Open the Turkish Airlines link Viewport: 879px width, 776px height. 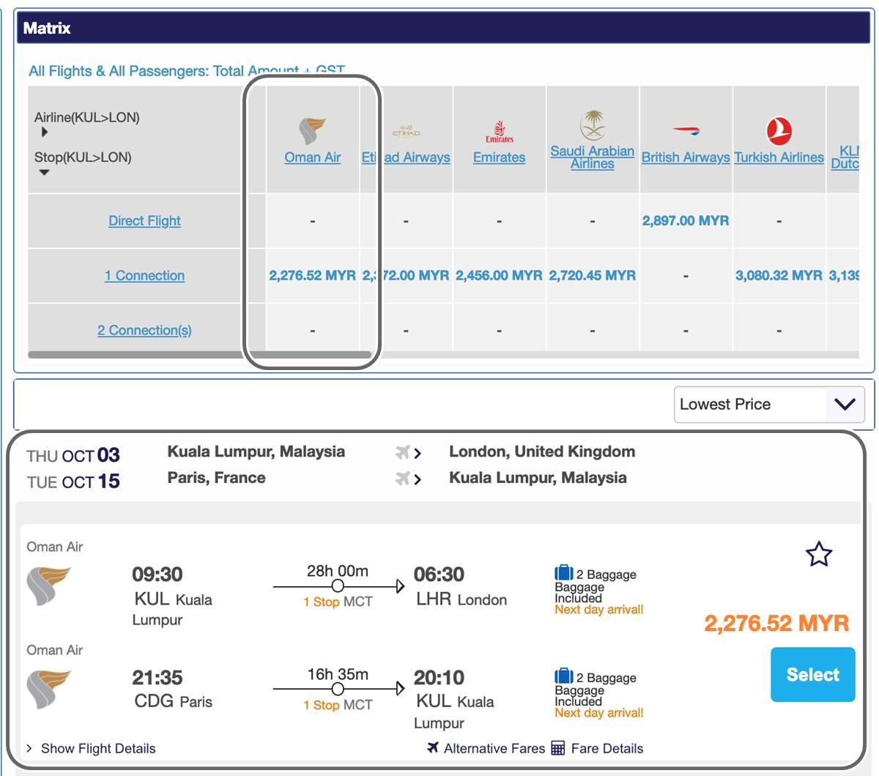click(779, 158)
